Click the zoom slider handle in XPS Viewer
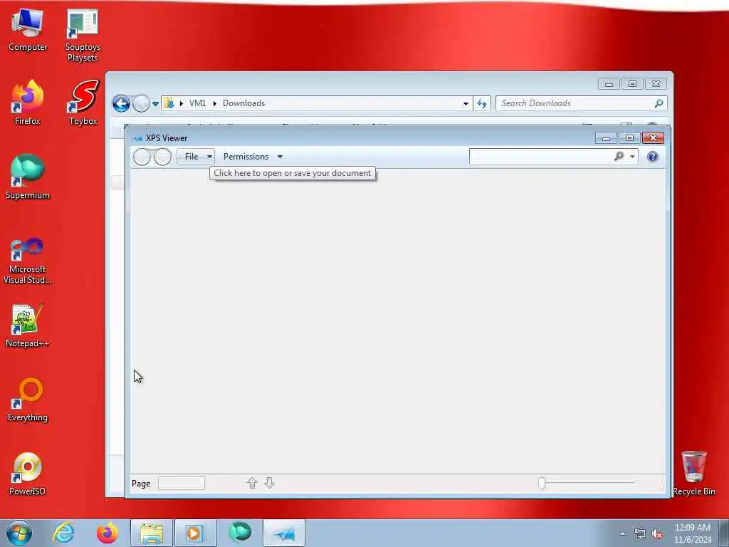Viewport: 729px width, 547px height. (x=542, y=484)
